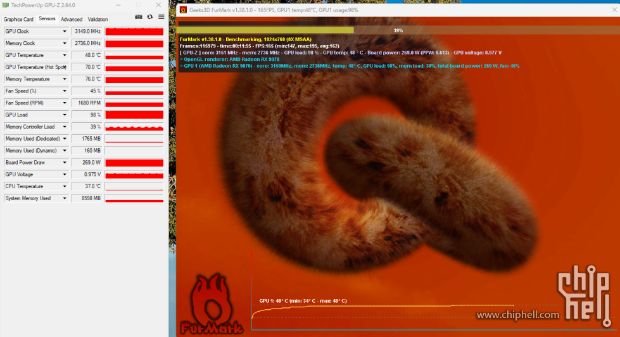Open the Memory Temperature dropdown
The height and width of the screenshot is (337, 620).
[65, 79]
